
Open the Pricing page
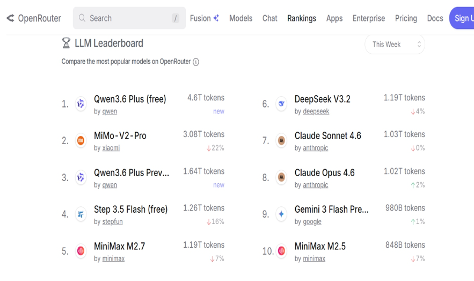(406, 18)
